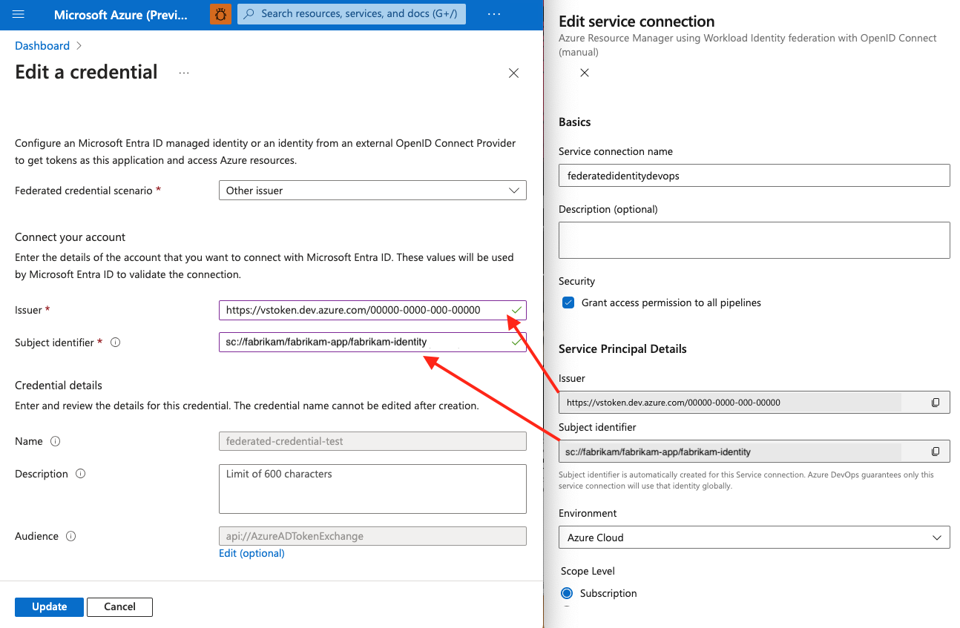Click the info icon next to Name
Image resolution: width=960 pixels, height=628 pixels.
pos(55,441)
